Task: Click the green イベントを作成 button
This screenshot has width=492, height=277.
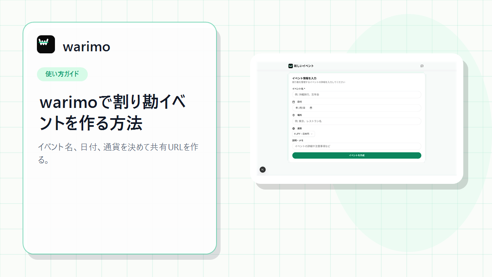Action: pyautogui.click(x=357, y=156)
